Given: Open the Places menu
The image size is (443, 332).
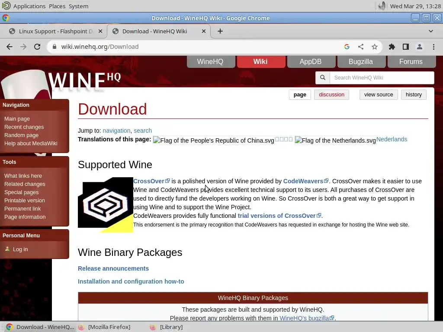Looking at the screenshot, I should point(57,6).
